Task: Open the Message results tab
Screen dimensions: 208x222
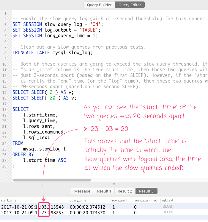Action: [82, 191]
